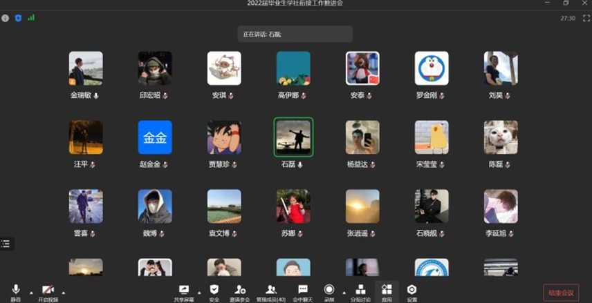Mute the microphone (静音)
Screen dimensions: 592x303
pos(15,291)
